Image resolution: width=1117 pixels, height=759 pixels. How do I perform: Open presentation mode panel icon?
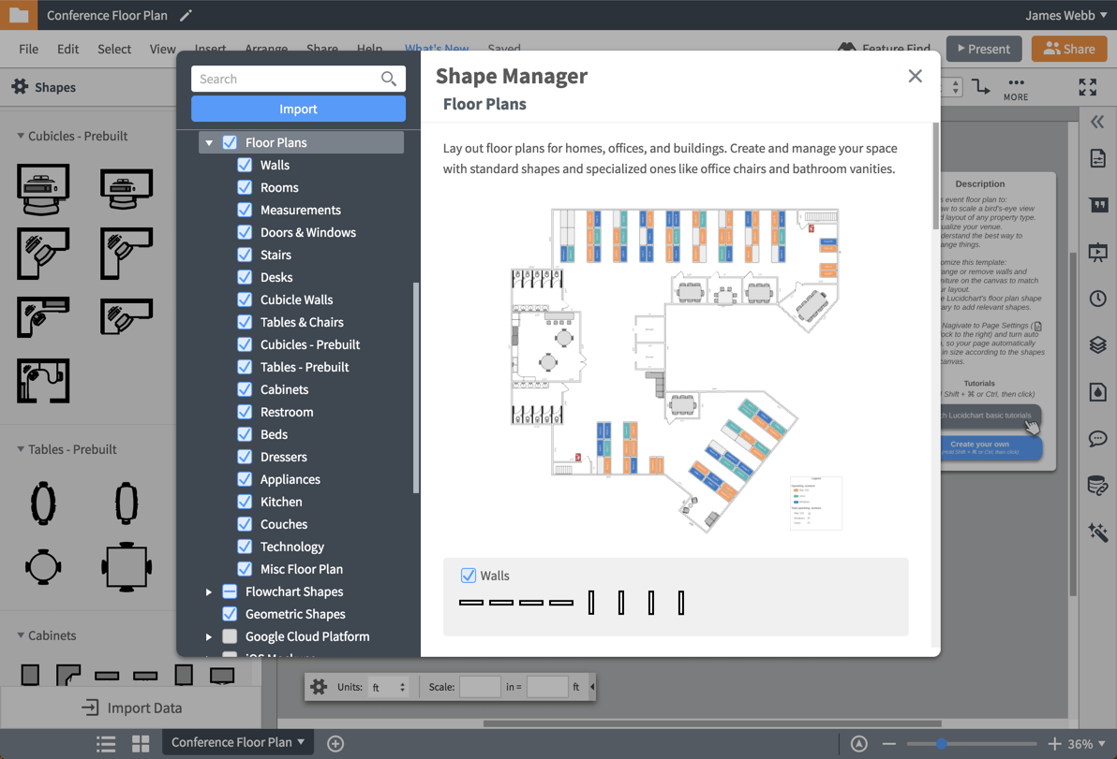point(1097,252)
